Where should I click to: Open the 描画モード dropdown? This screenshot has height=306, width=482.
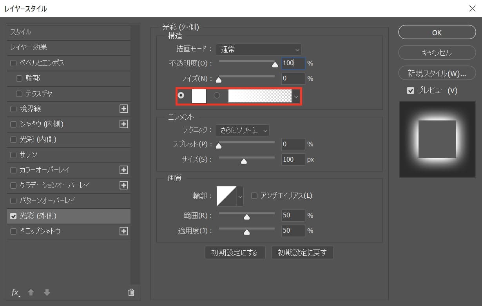[259, 49]
